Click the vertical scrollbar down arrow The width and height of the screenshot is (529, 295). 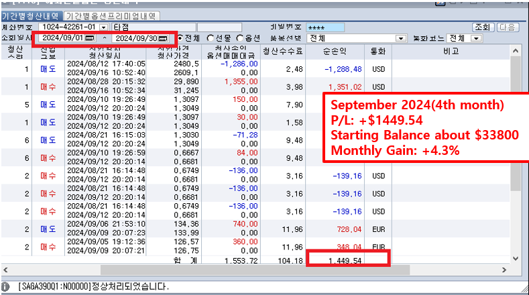click(515, 257)
